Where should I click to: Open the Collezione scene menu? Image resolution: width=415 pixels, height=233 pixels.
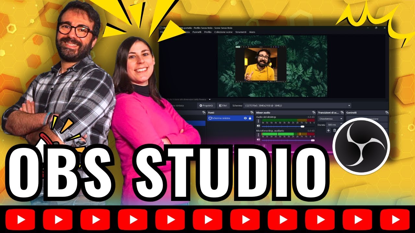tap(223, 32)
